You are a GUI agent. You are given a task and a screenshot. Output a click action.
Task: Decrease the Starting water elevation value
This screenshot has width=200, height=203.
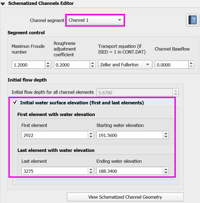coord(165,137)
